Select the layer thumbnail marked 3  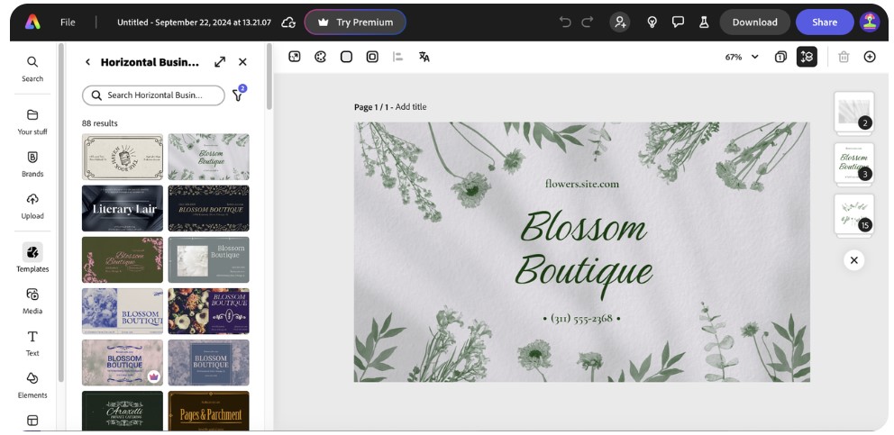pos(854,163)
